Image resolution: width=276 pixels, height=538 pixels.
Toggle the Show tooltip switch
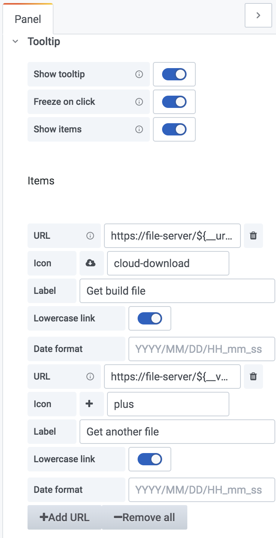tap(174, 74)
